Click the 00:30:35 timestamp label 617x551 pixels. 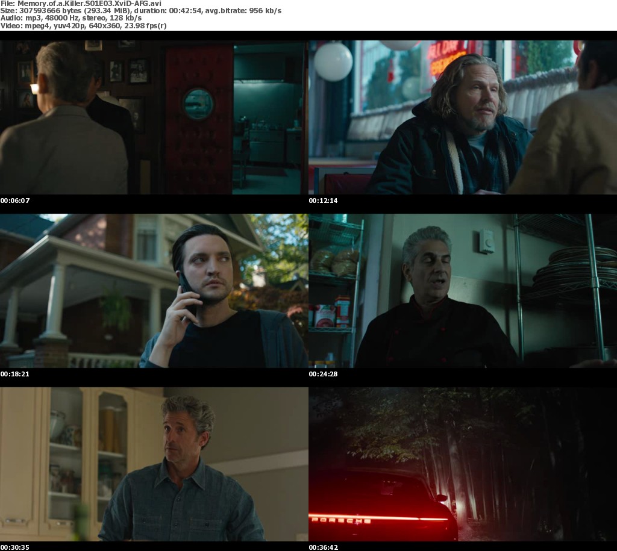[14, 547]
